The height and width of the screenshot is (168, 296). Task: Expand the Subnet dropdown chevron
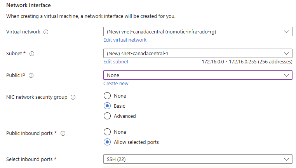coord(286,54)
